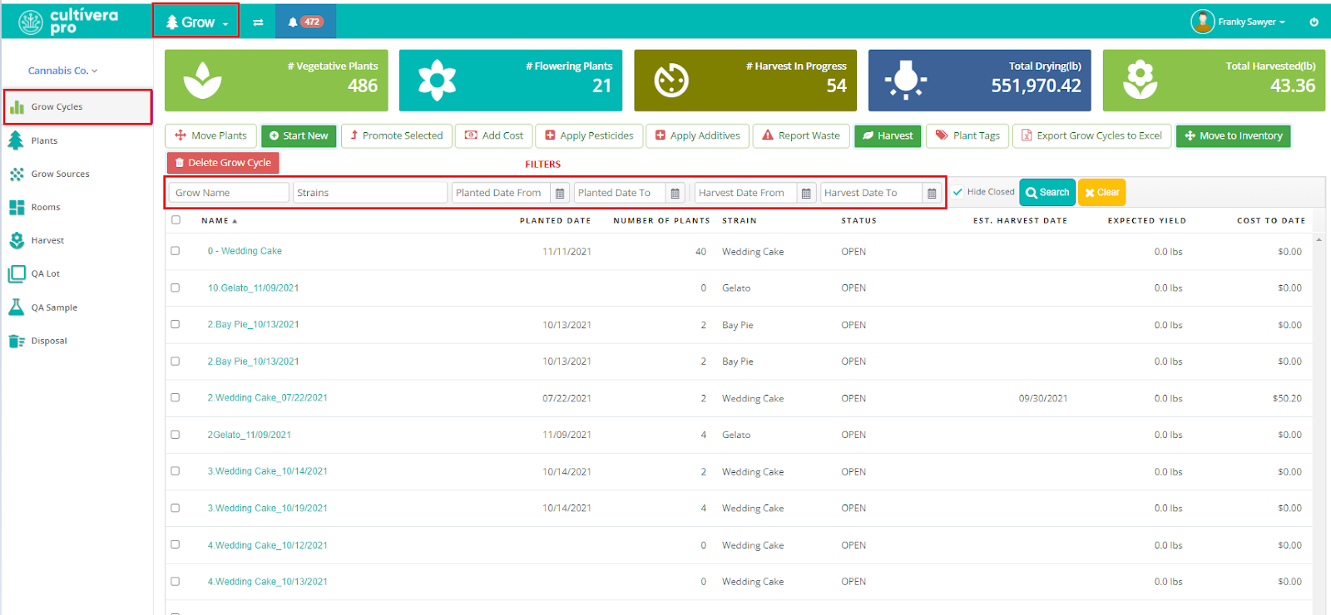This screenshot has width=1331, height=615.
Task: Click the Search button
Action: click(x=1047, y=193)
